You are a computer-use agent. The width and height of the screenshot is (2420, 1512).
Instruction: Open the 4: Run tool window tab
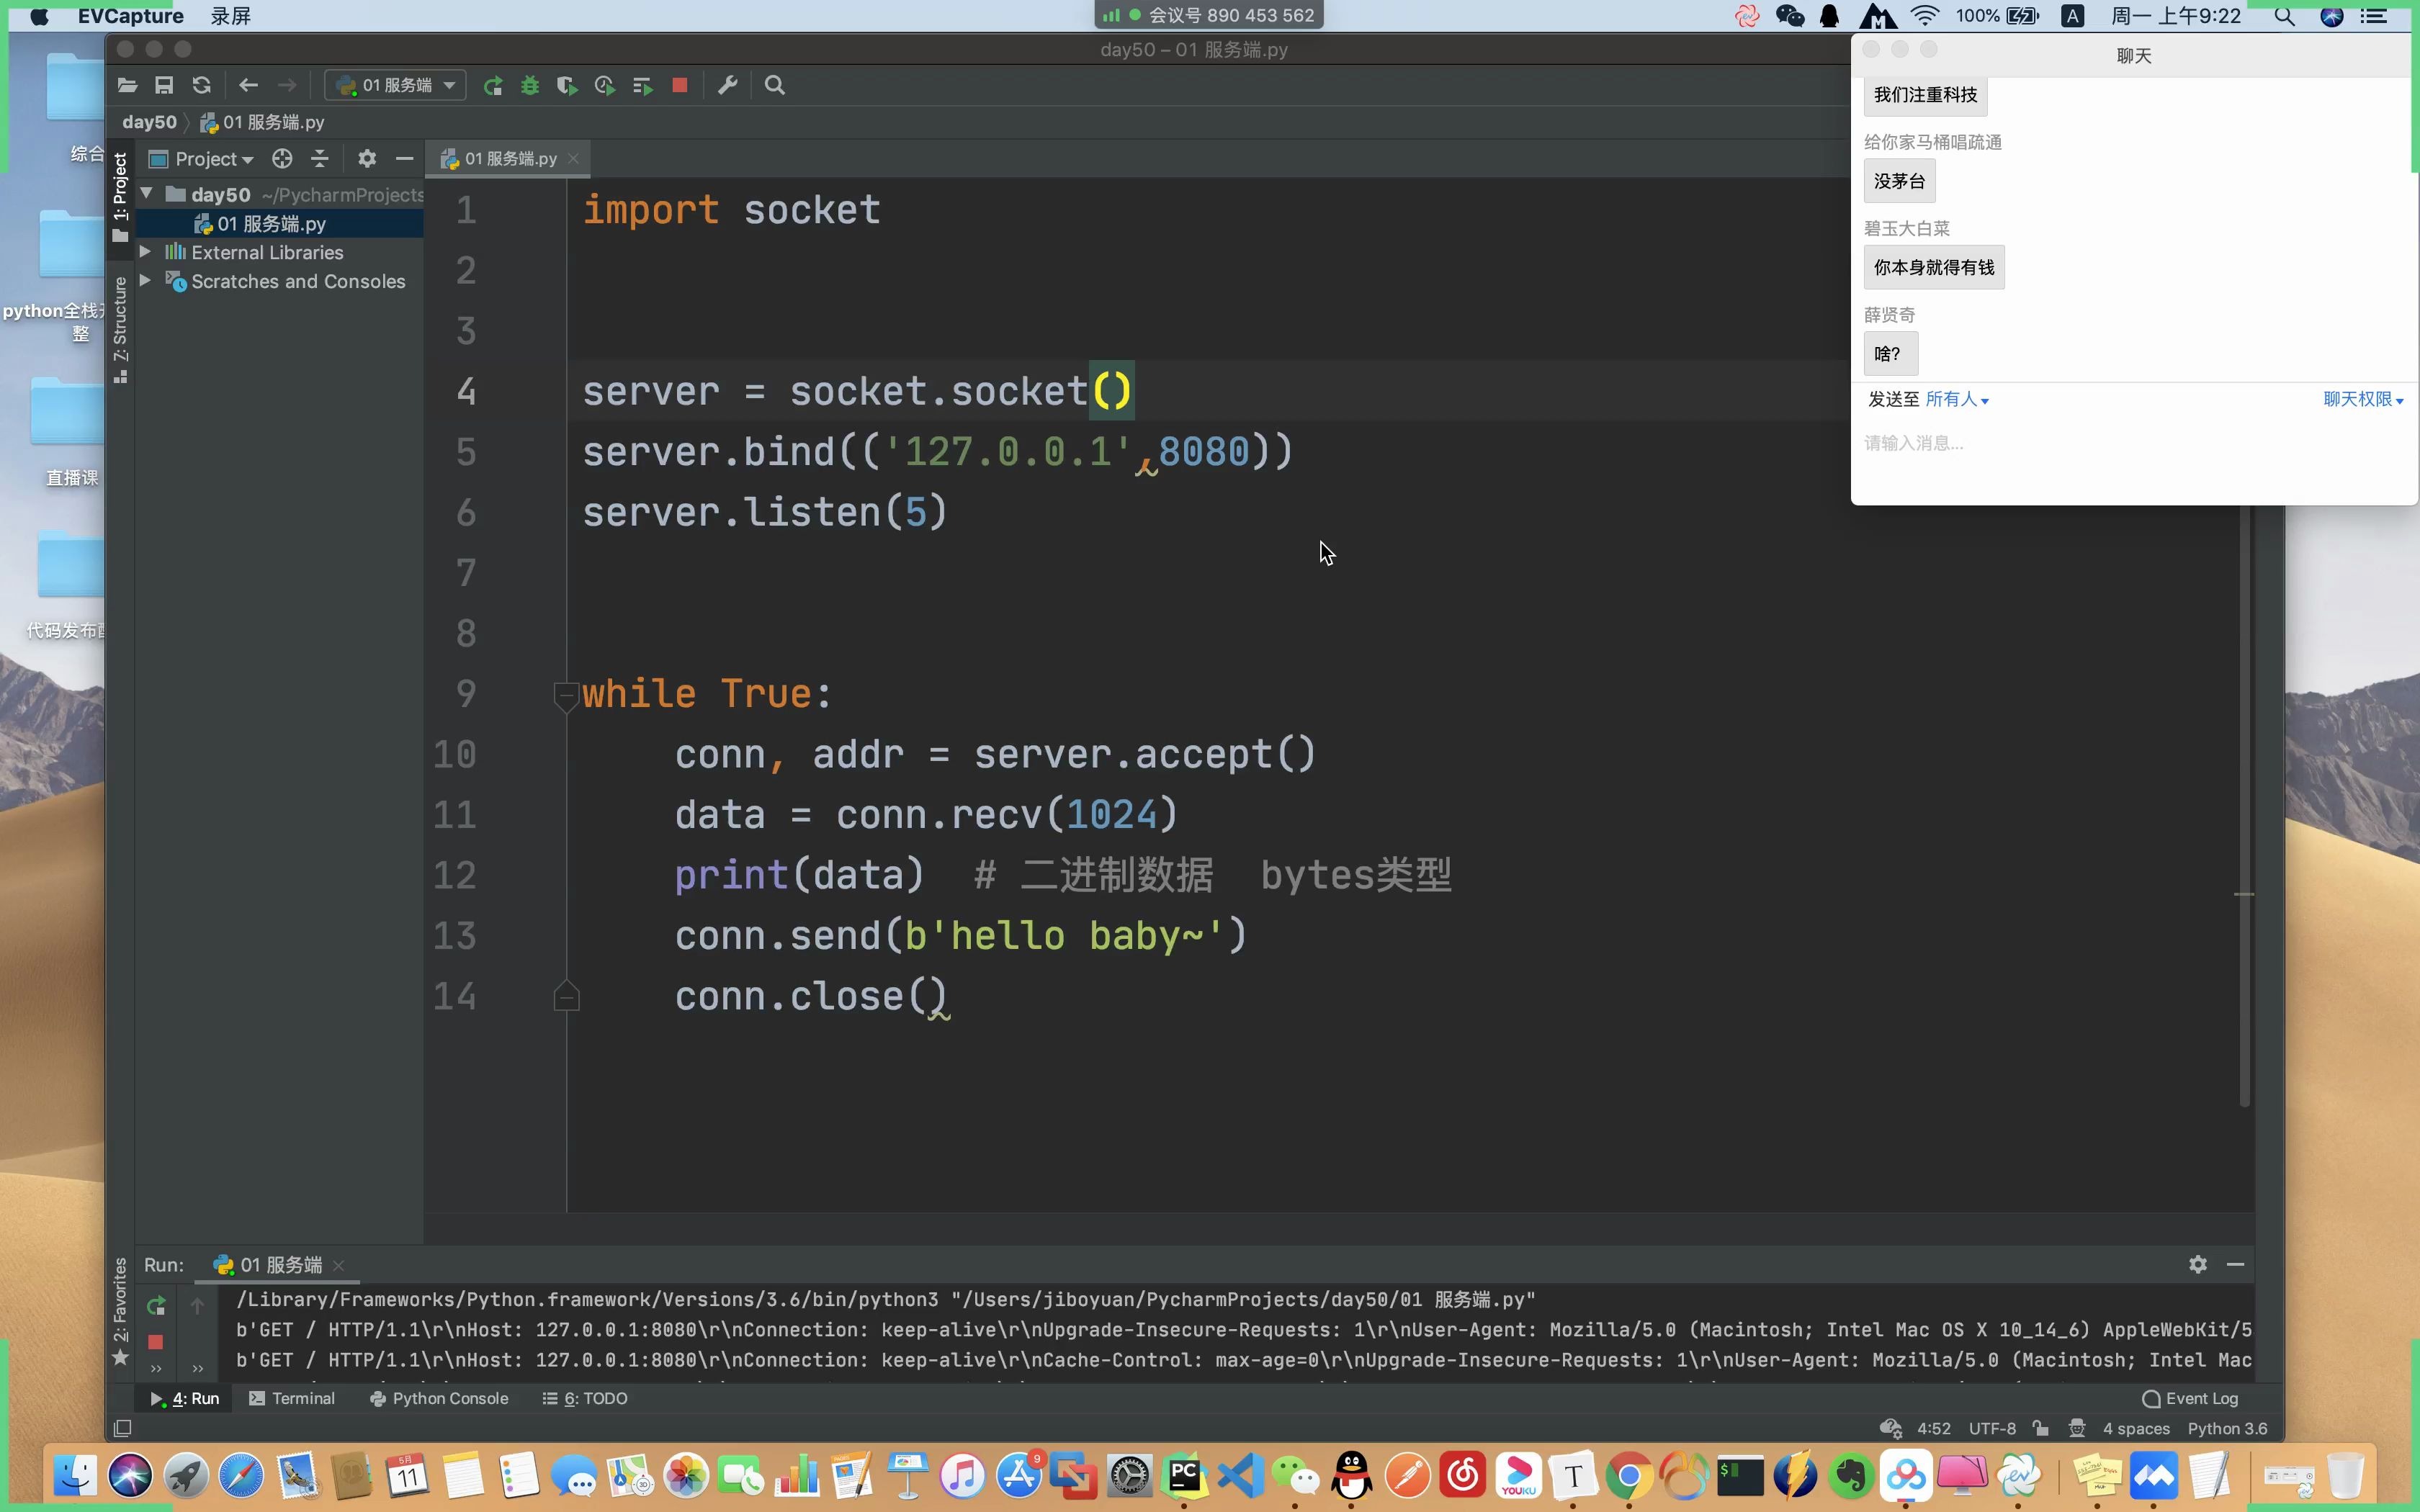pos(185,1398)
